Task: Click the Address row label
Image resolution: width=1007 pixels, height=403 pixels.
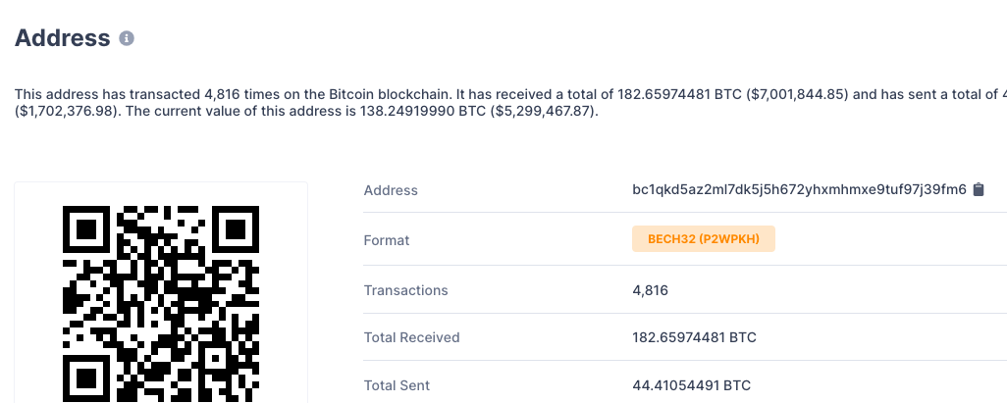Action: tap(391, 190)
